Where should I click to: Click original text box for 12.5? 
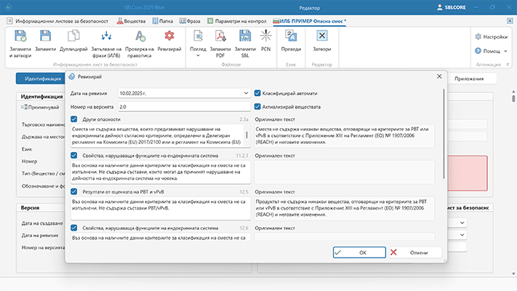(345, 208)
